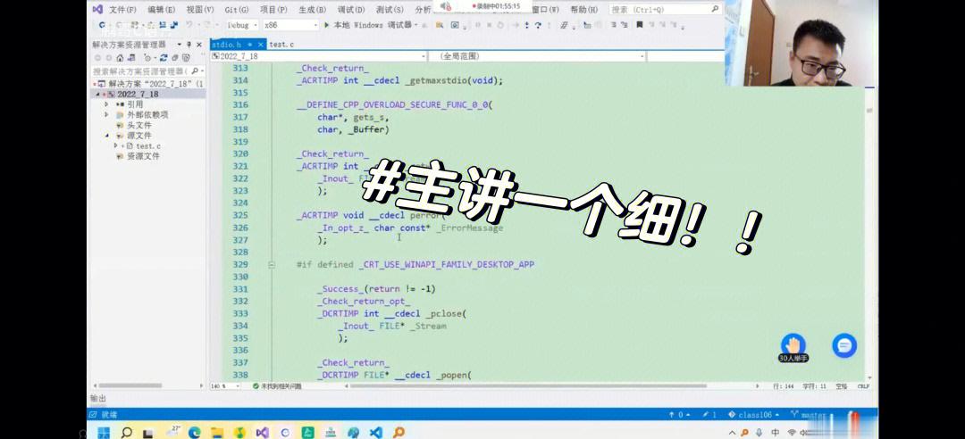
Task: Select the 2022_7_18 project node
Action: coord(138,94)
